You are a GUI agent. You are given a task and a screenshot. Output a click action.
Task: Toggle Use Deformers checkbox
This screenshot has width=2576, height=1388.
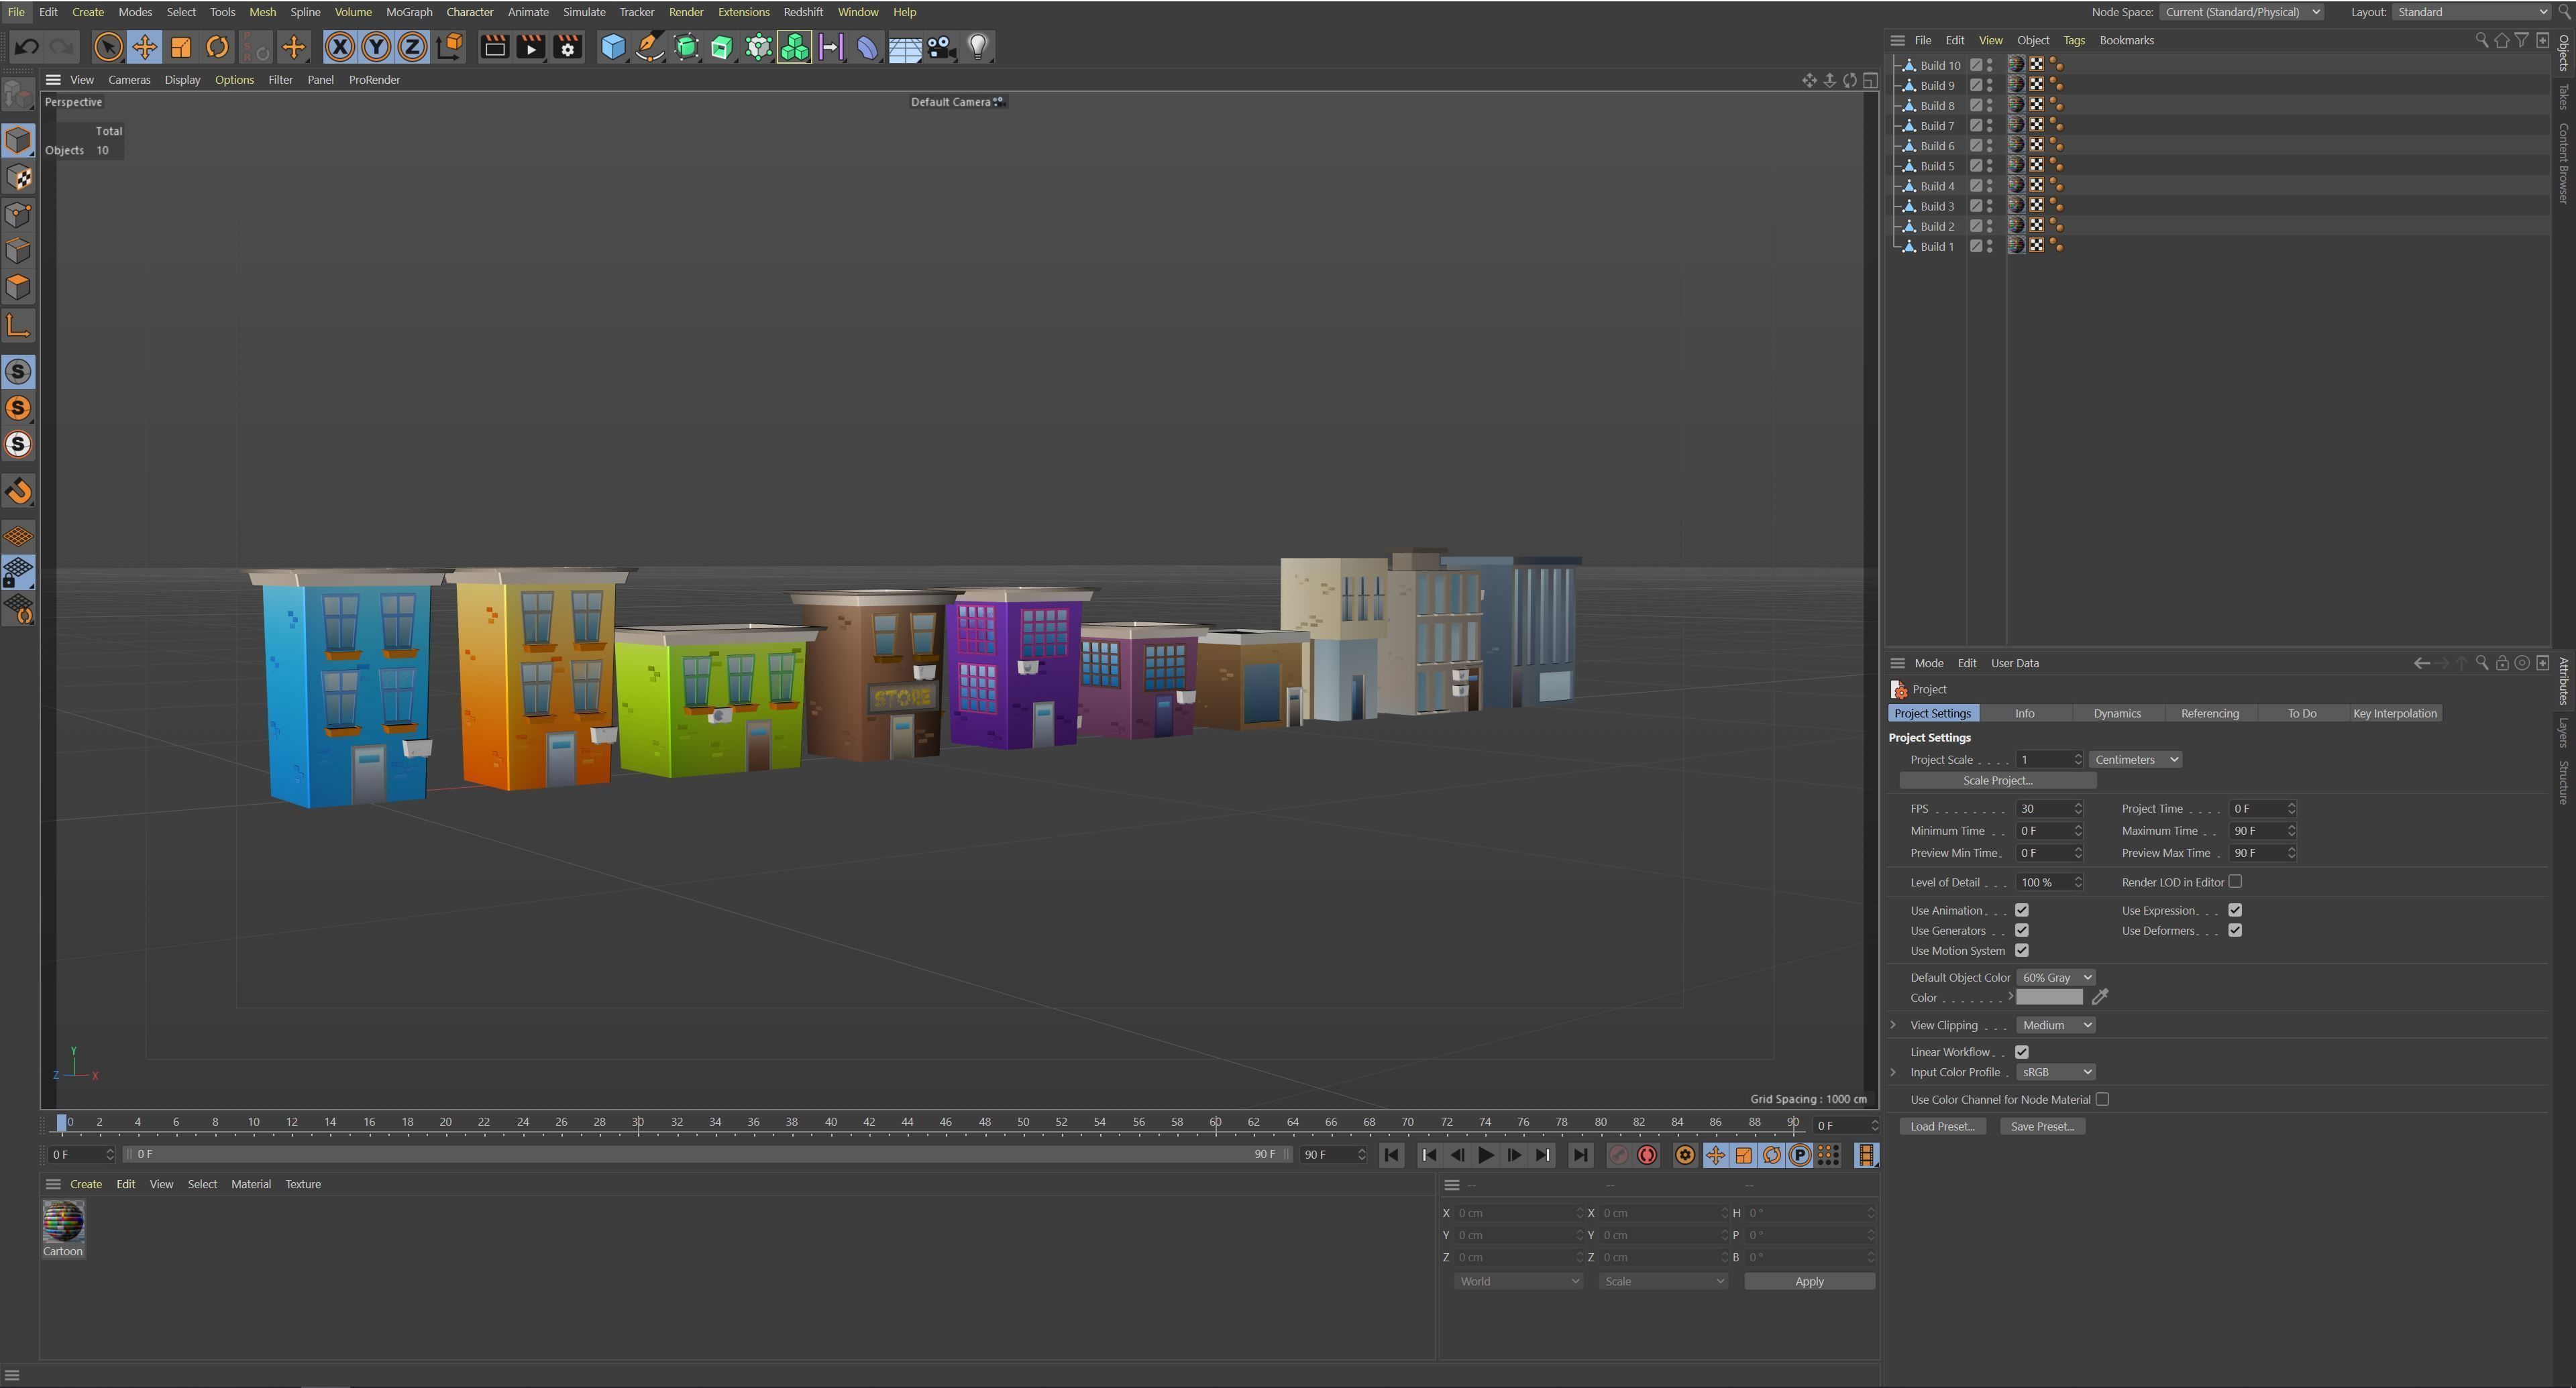(x=2235, y=930)
